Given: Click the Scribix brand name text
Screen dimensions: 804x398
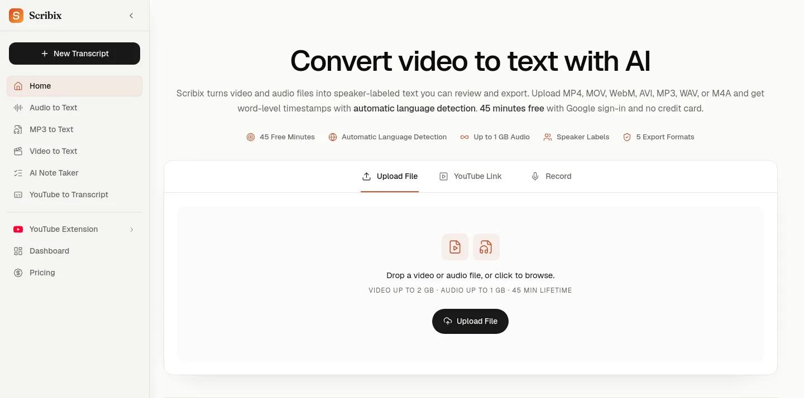Looking at the screenshot, I should tap(45, 16).
